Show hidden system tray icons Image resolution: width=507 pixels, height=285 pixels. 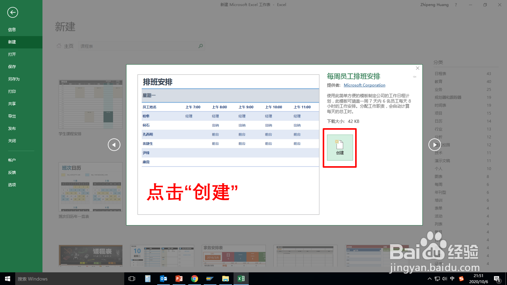pos(429,279)
